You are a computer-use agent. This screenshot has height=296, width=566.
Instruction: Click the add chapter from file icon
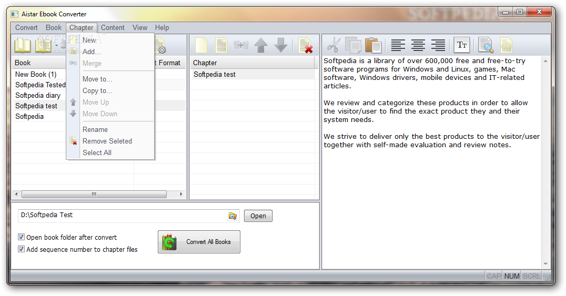tap(221, 46)
